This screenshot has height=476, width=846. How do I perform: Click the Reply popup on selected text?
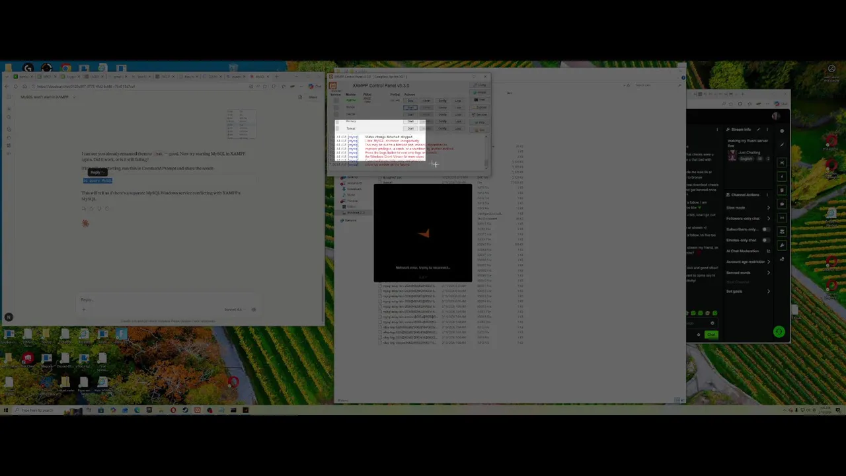[x=98, y=173]
